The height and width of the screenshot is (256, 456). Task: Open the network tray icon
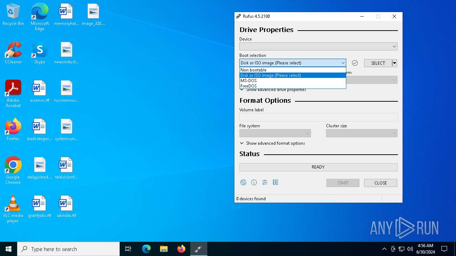pos(401,249)
